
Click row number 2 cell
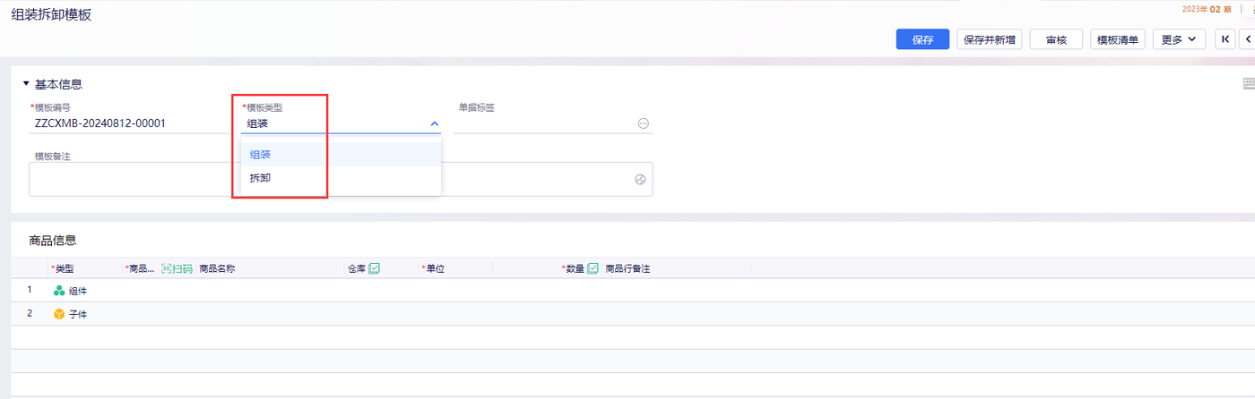pos(30,313)
